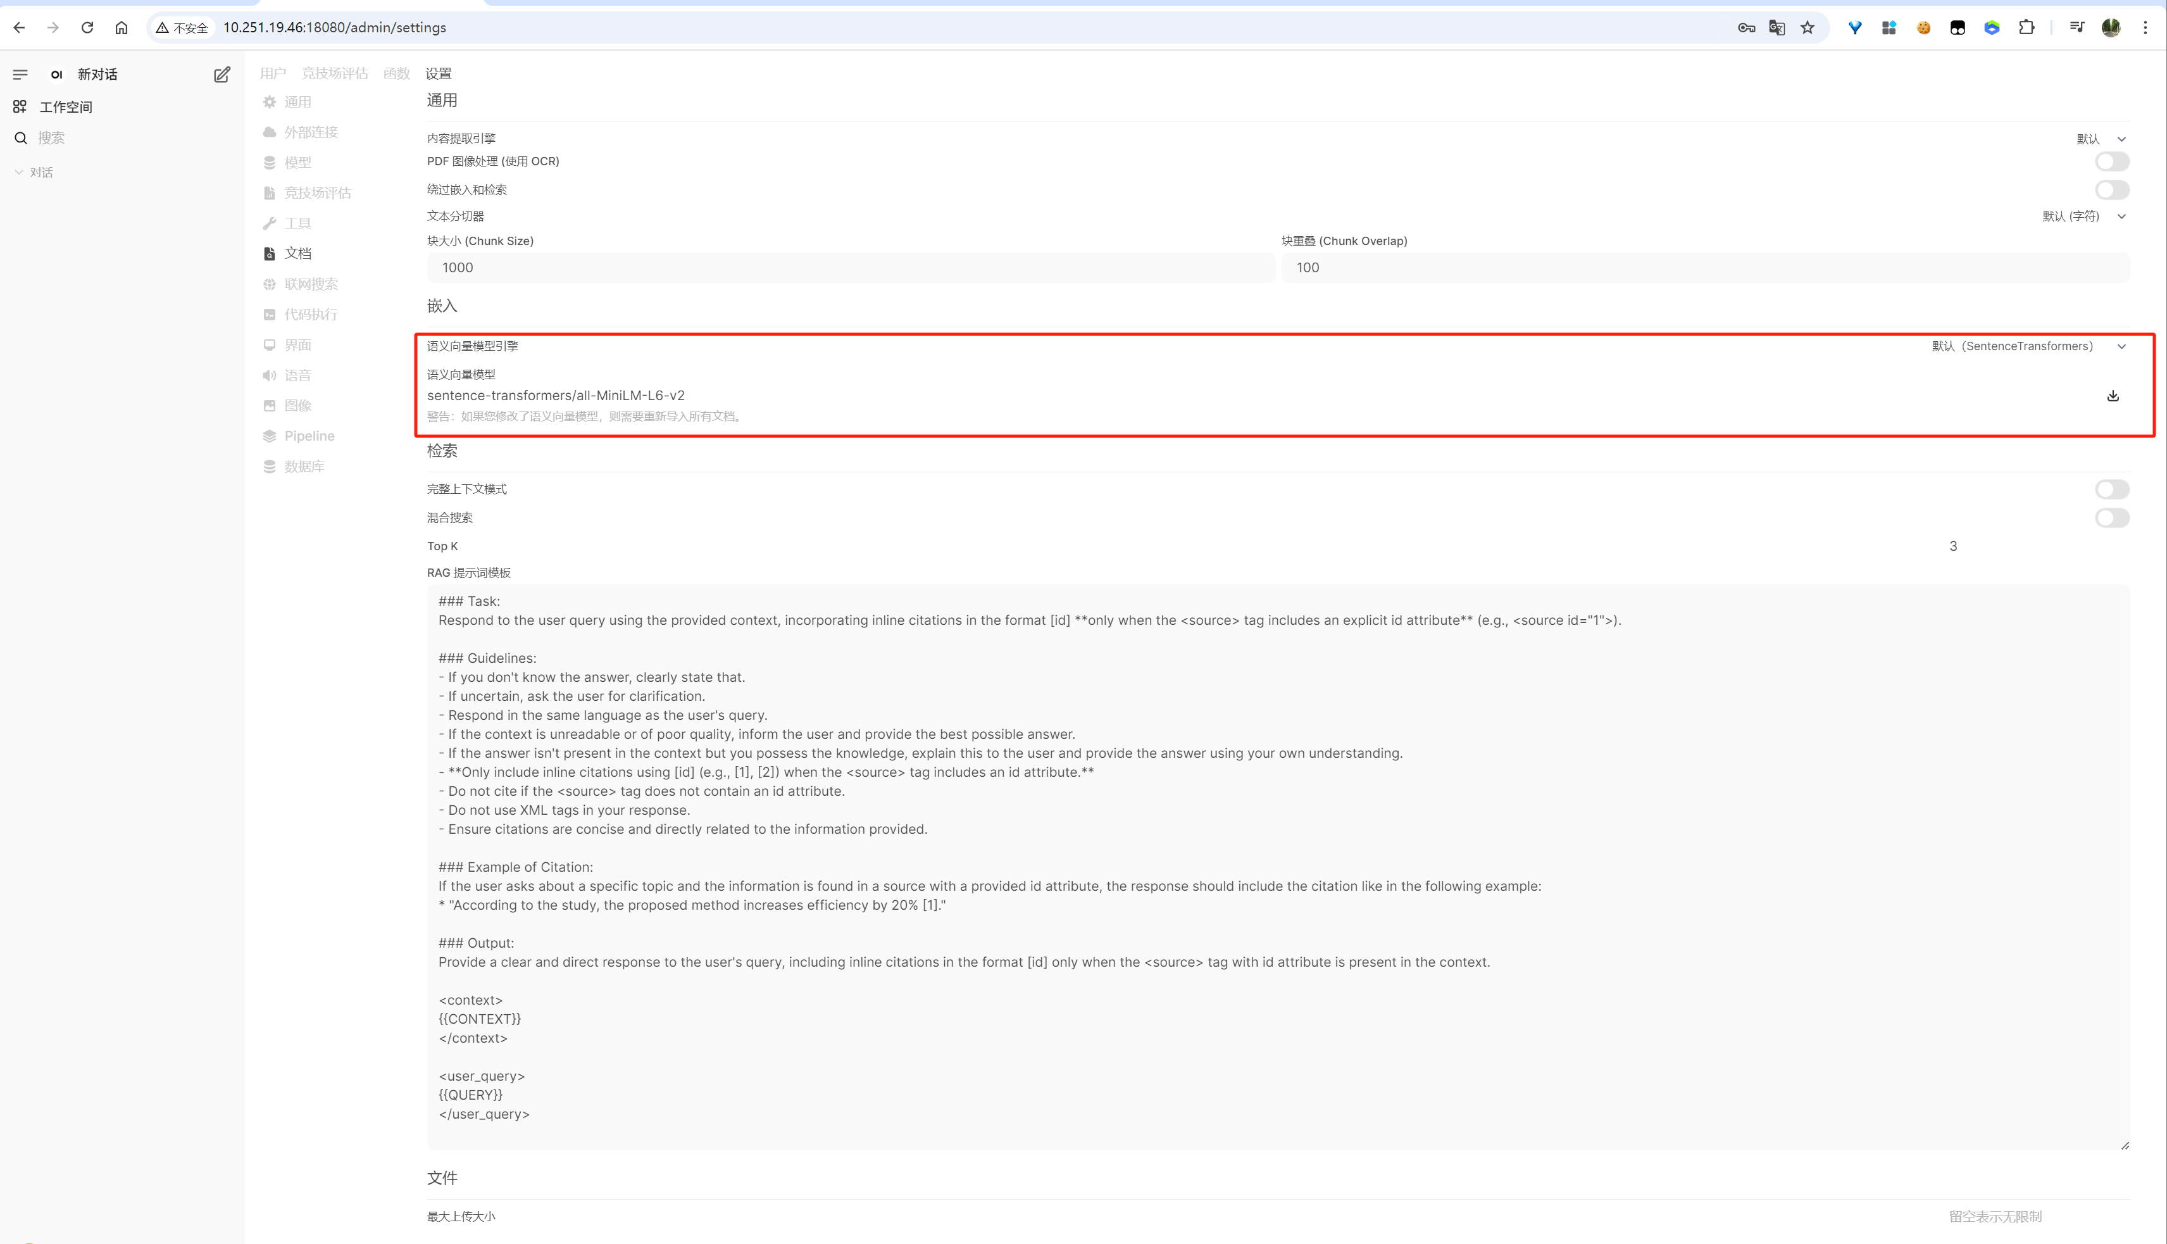Image resolution: width=2167 pixels, height=1244 pixels.
Task: Switch to the 用户 admin tab
Action: (x=273, y=73)
